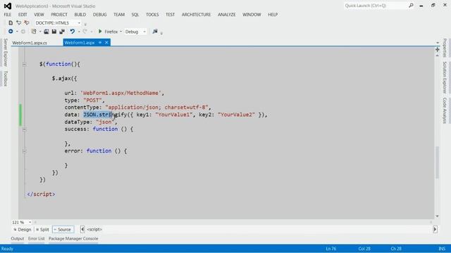Open the Package Manager Console tab
451x253 pixels.
(x=73, y=239)
